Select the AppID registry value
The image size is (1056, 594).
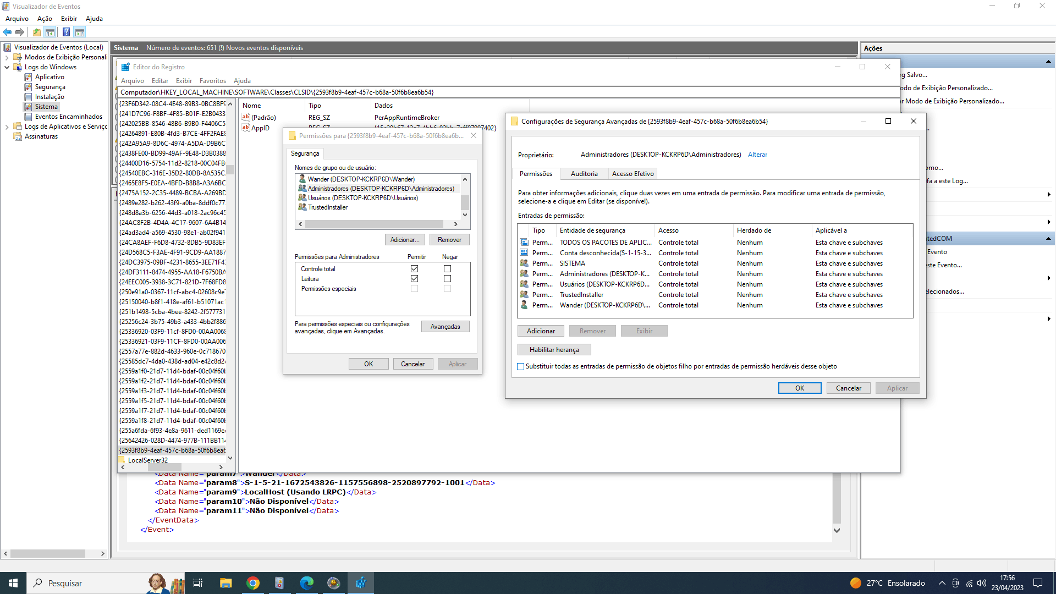pyautogui.click(x=260, y=128)
